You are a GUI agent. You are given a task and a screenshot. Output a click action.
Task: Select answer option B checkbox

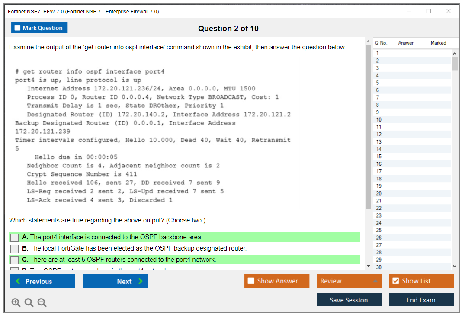click(15, 249)
